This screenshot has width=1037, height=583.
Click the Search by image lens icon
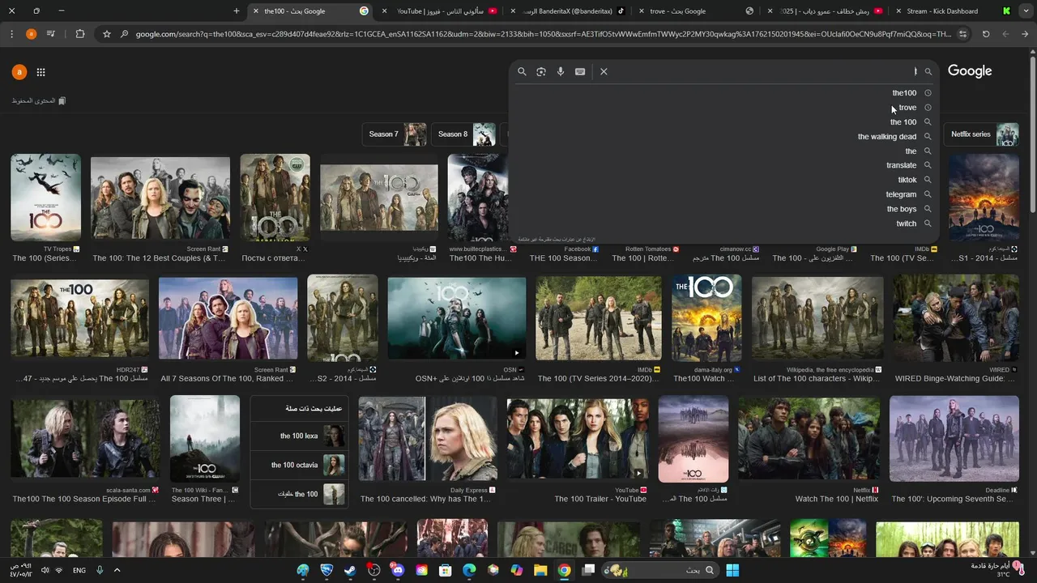[541, 71]
